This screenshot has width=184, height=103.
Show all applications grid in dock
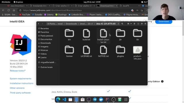(126, 100)
